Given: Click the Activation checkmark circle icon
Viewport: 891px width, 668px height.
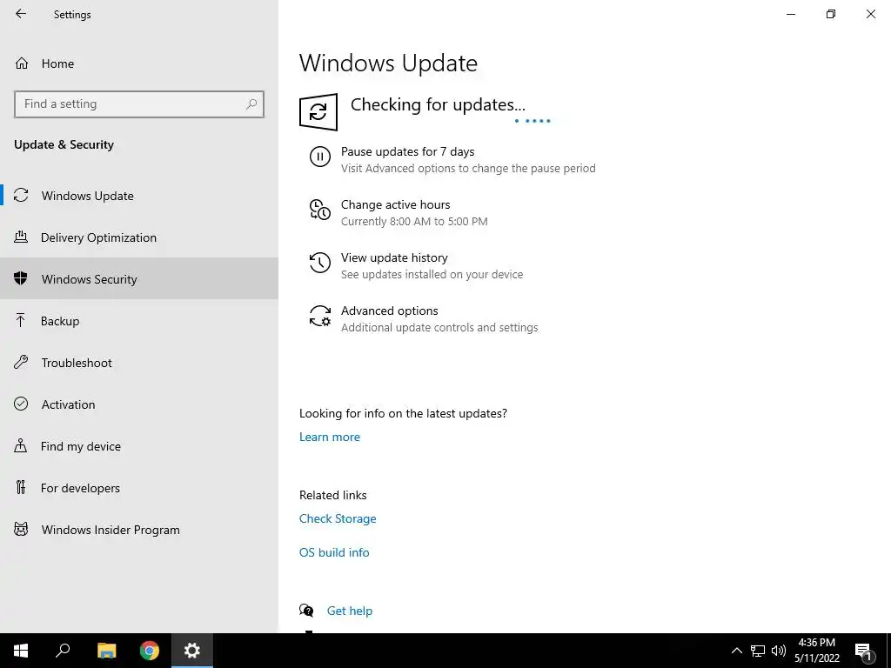Looking at the screenshot, I should 21,404.
